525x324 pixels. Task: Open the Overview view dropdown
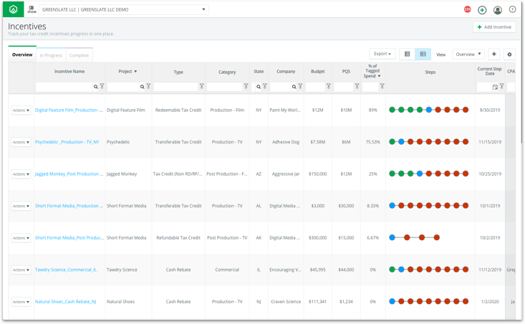(468, 54)
